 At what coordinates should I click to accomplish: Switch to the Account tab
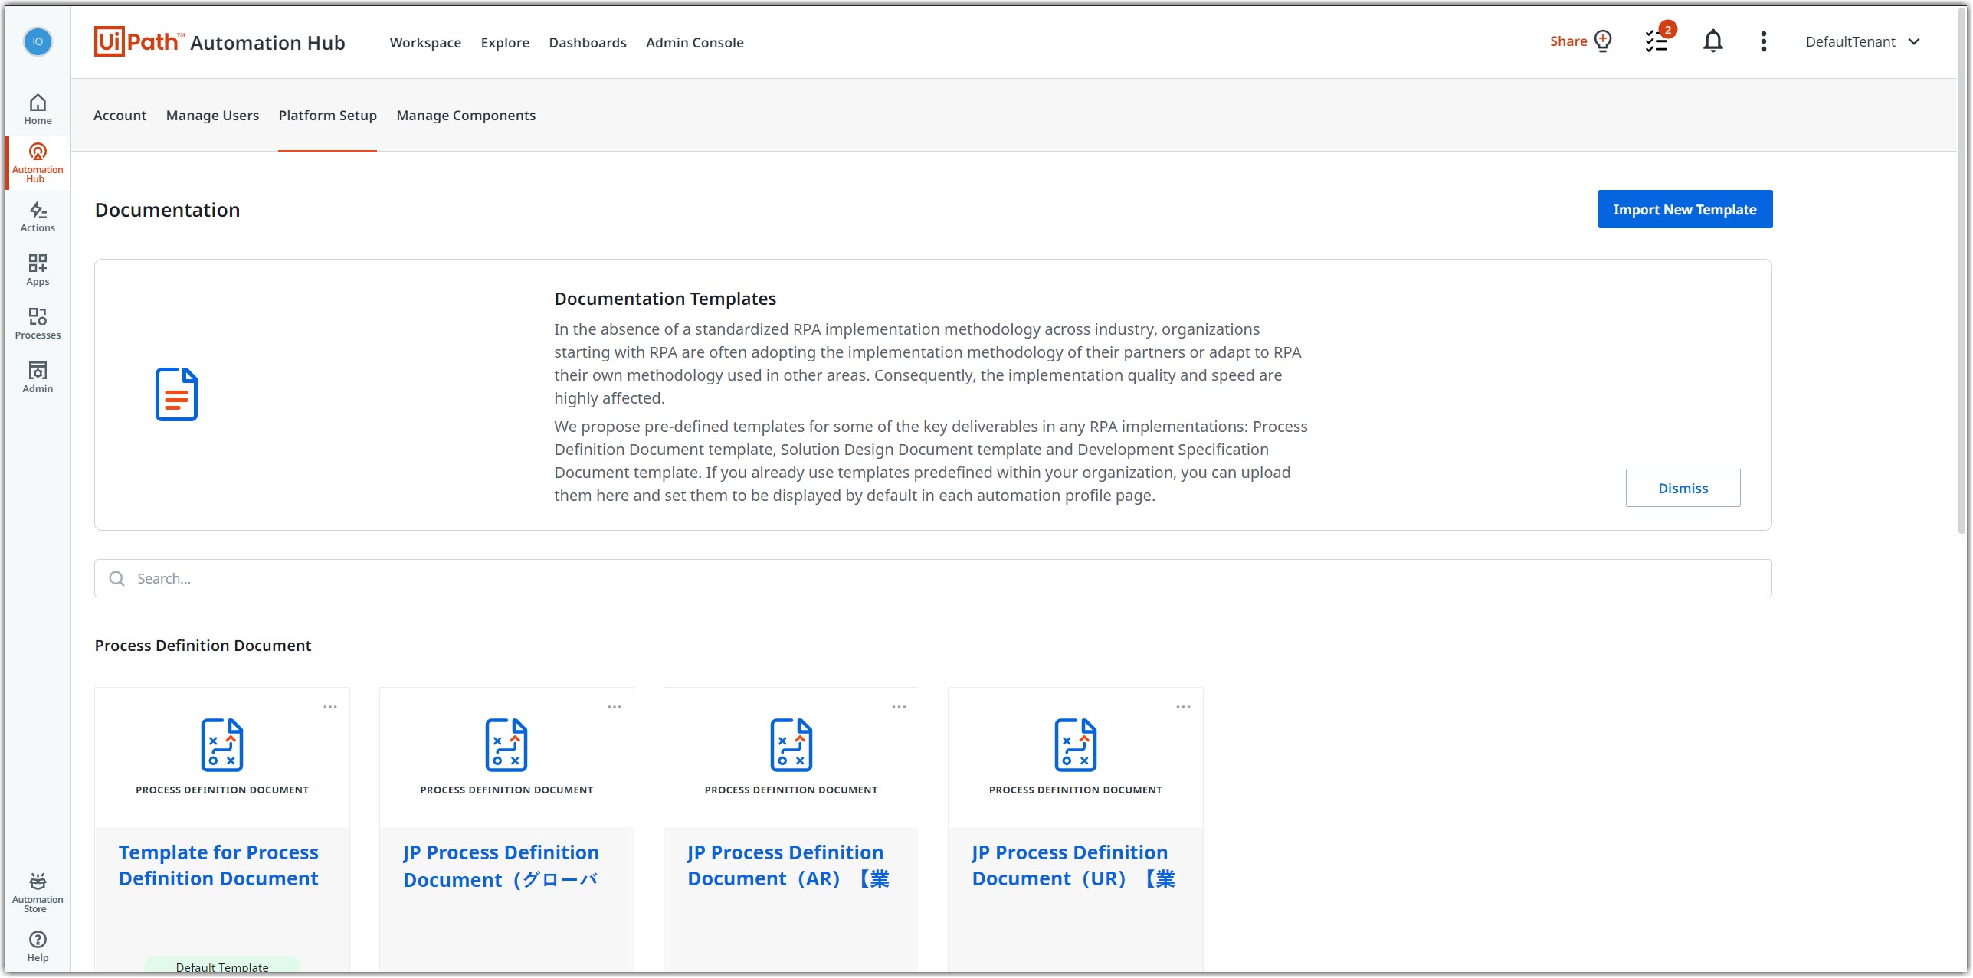pyautogui.click(x=120, y=116)
